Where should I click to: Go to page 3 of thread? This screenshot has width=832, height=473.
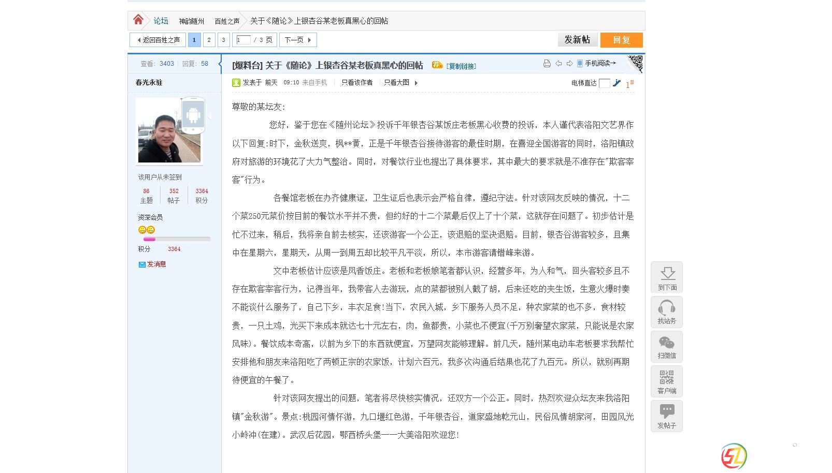(223, 40)
